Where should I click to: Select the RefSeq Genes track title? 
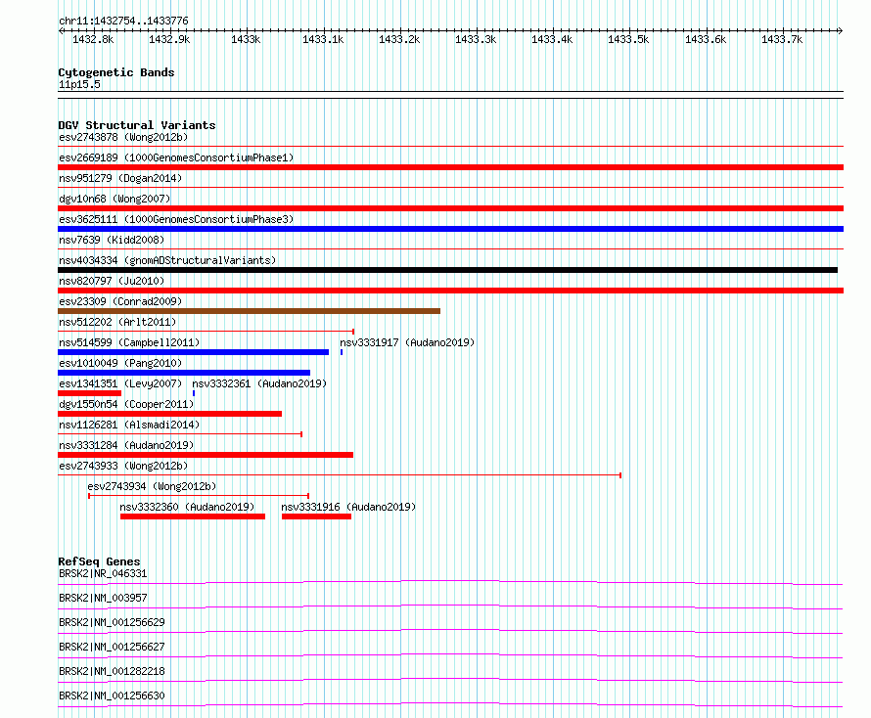[100, 561]
